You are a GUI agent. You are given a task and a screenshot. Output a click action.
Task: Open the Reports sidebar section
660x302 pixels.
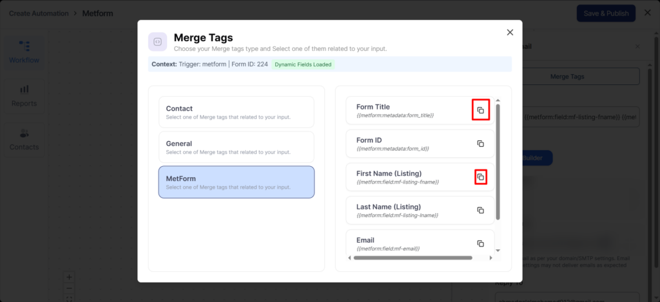pyautogui.click(x=24, y=96)
